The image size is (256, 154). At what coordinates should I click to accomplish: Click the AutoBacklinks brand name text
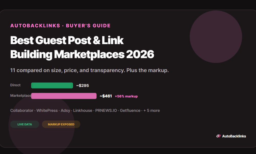tap(234, 136)
